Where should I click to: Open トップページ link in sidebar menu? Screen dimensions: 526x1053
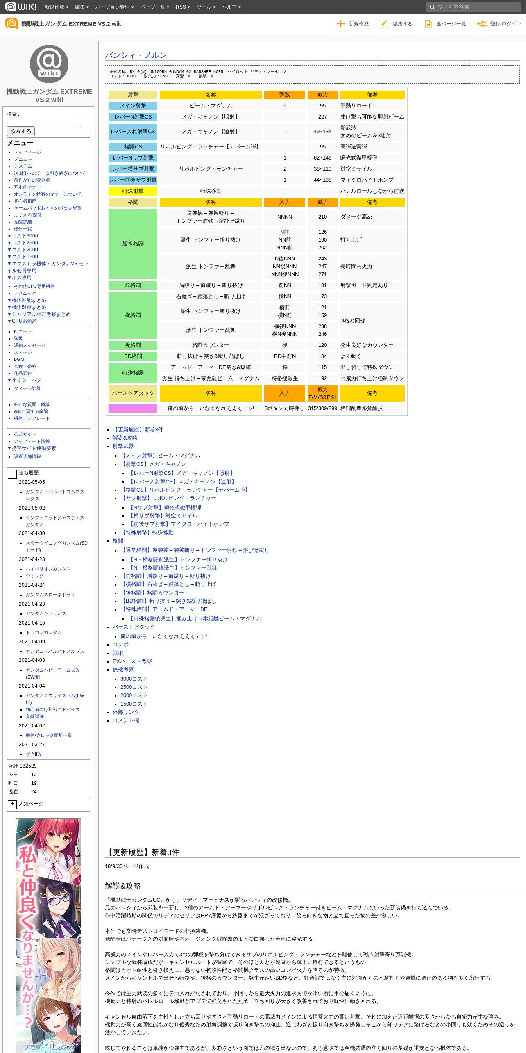[x=27, y=152]
